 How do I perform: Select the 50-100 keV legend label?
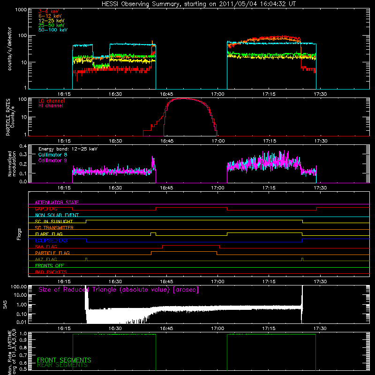click(53, 30)
